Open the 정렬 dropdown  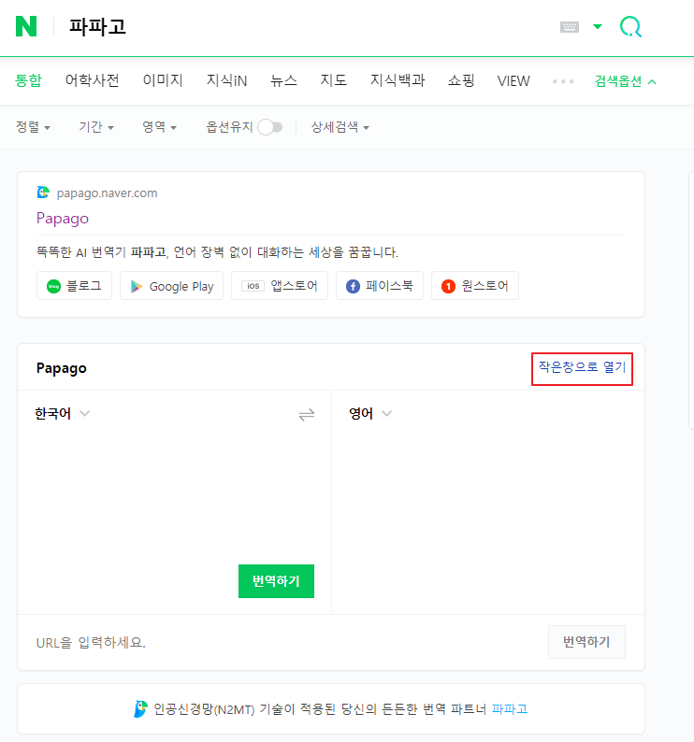pyautogui.click(x=33, y=127)
